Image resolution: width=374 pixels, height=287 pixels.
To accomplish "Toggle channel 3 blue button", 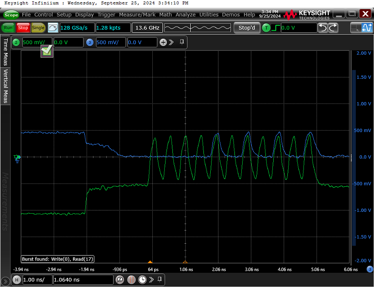I will coord(90,42).
